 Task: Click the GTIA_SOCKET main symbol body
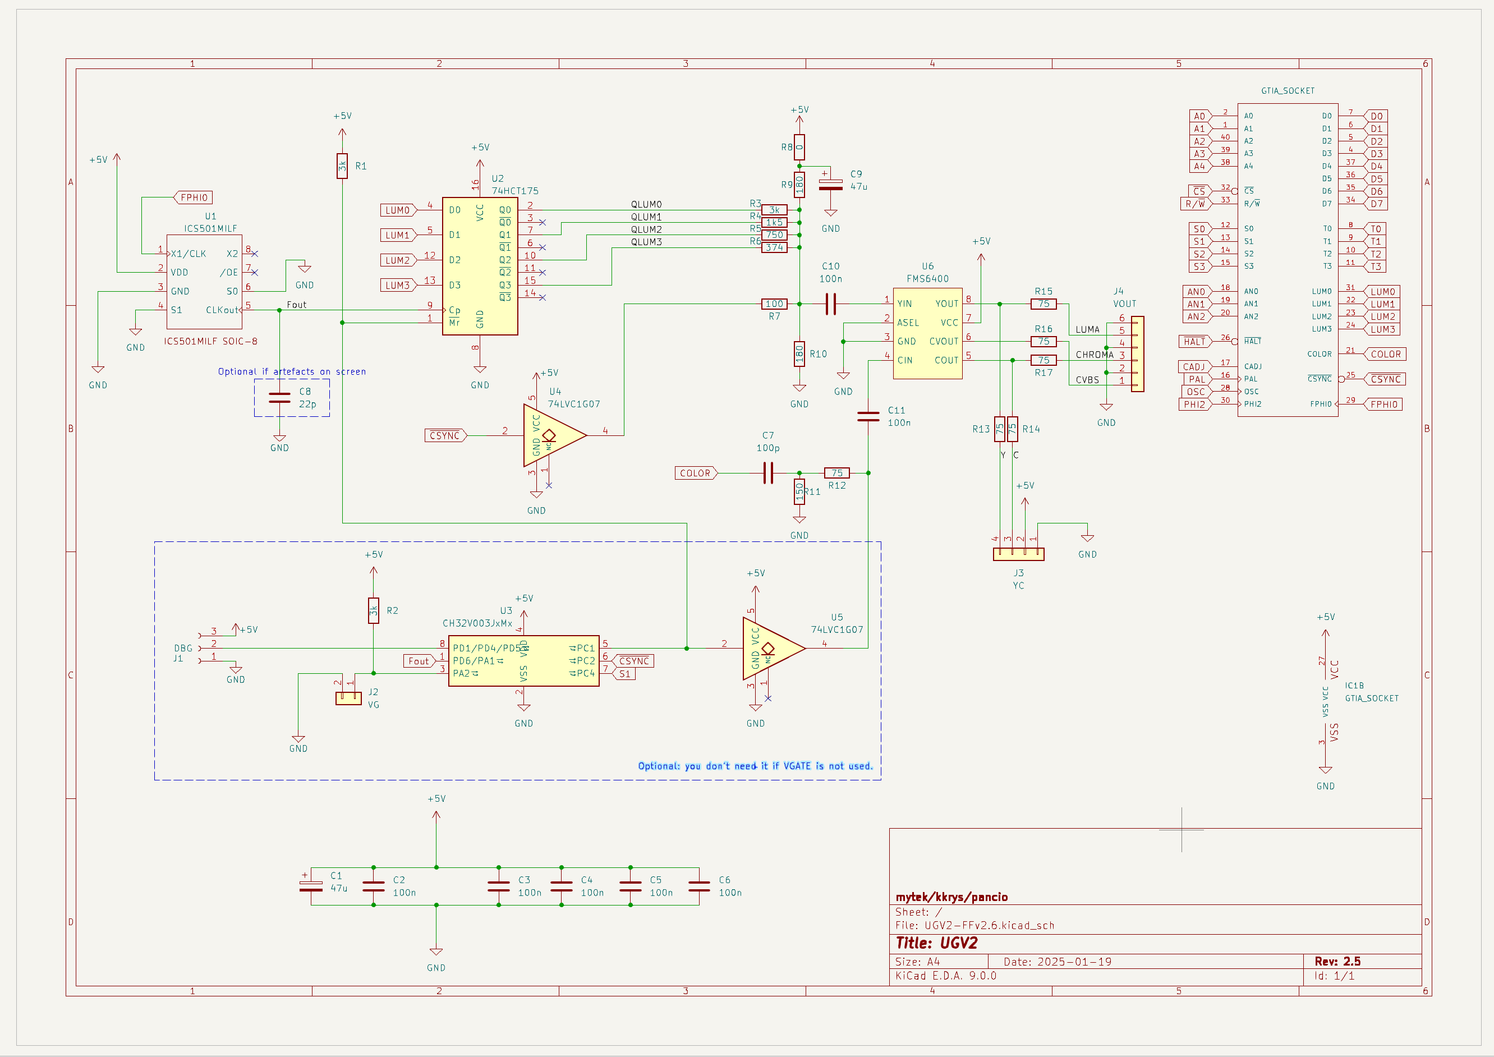tap(1287, 260)
